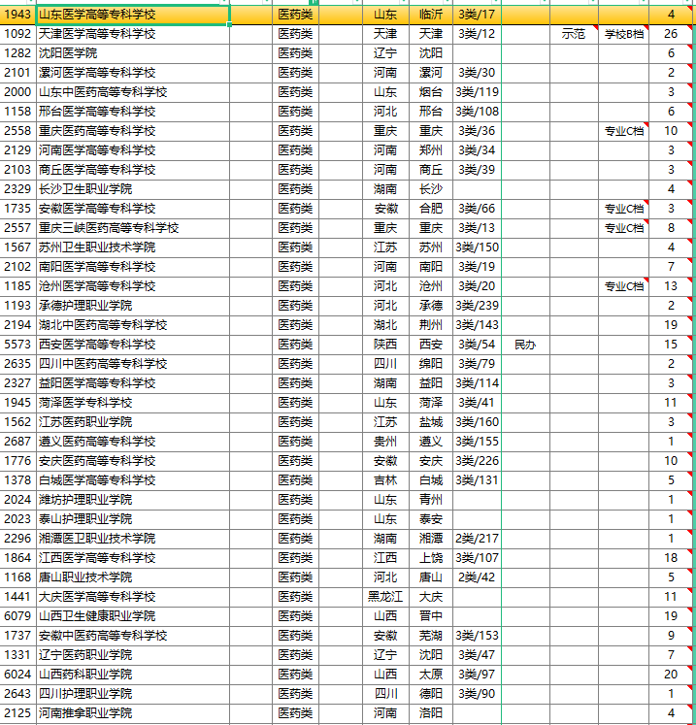Click the code cell 6079
The width and height of the screenshot is (696, 725).
click(x=18, y=617)
